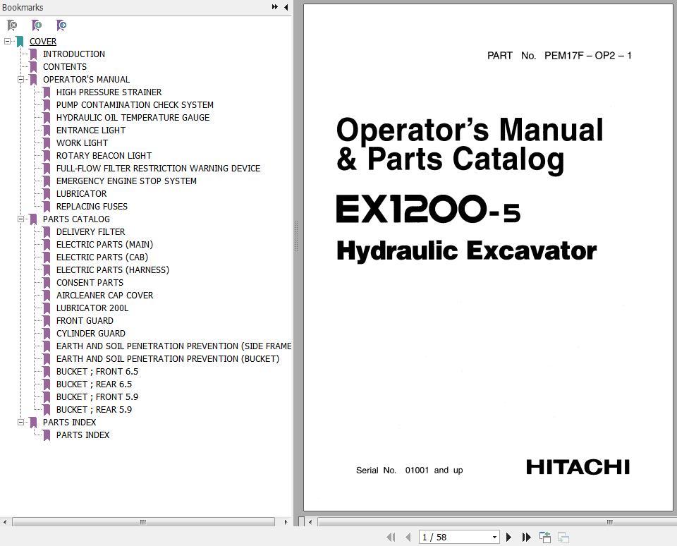677x546 pixels.
Task: Click the Bookmarks panel title
Action: 23,7
